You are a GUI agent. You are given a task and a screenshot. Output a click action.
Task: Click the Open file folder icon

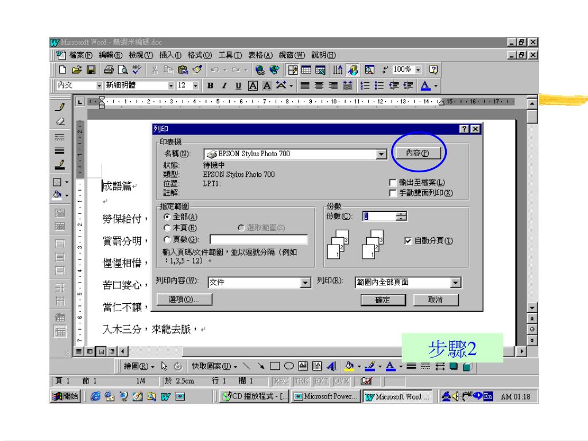[x=77, y=69]
